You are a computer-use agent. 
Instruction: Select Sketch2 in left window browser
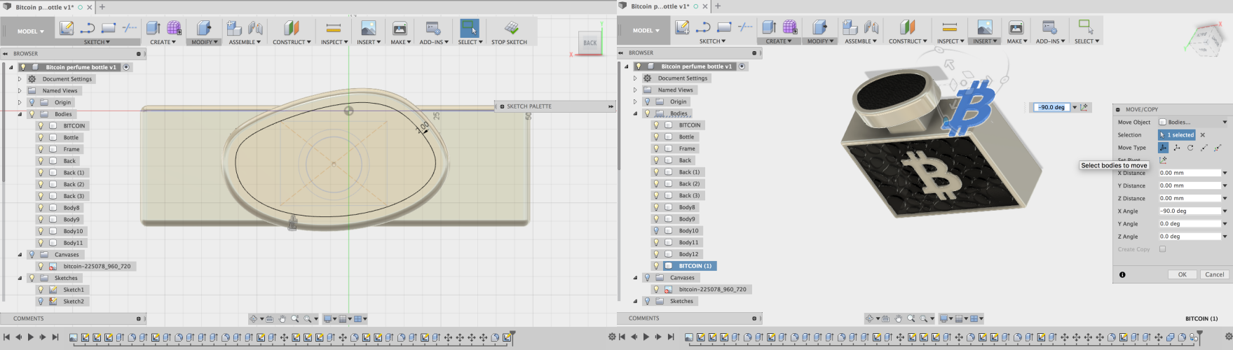click(74, 302)
